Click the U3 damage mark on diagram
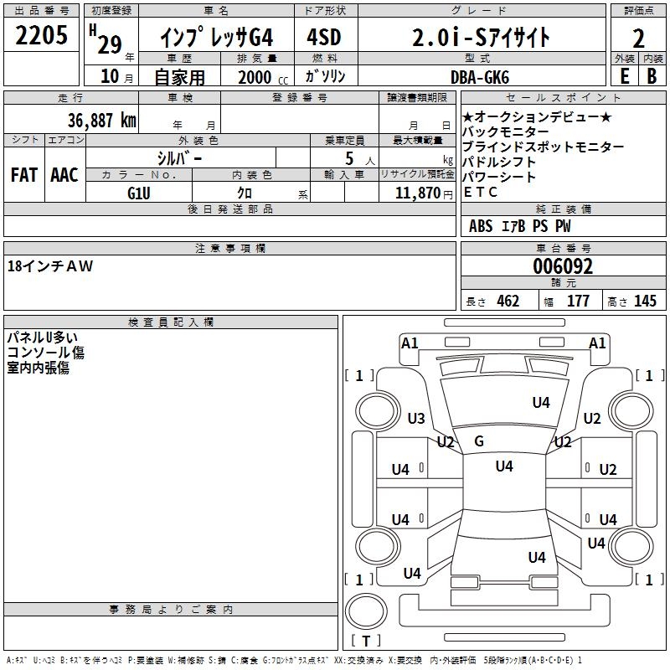This screenshot has height=670, width=670. coord(416,419)
